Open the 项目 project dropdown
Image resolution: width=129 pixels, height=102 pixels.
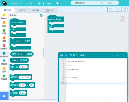click(x=111, y=3)
